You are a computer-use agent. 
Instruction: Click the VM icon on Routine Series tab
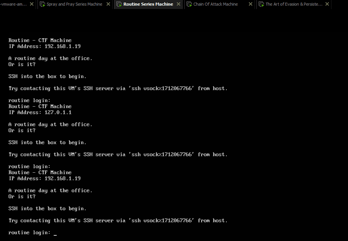119,4
